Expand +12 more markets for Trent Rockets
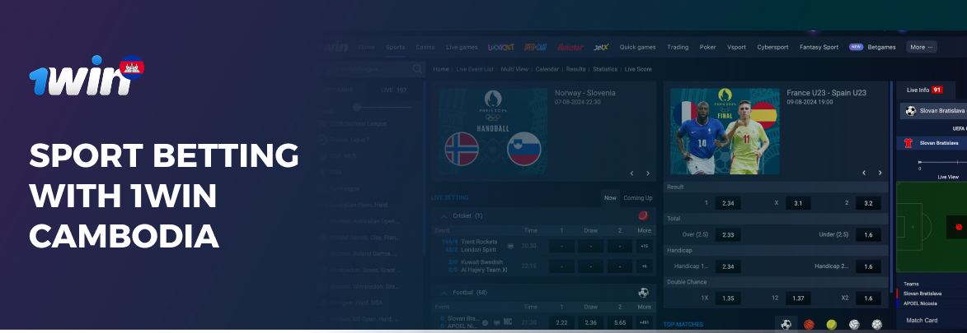This screenshot has width=967, height=333. tap(644, 246)
